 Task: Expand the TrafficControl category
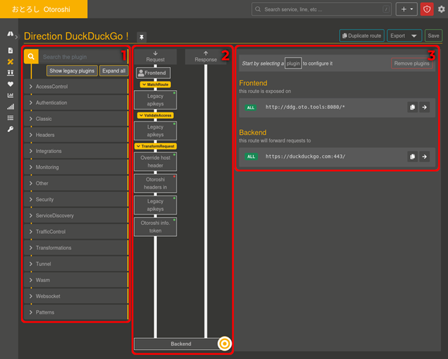click(x=76, y=232)
